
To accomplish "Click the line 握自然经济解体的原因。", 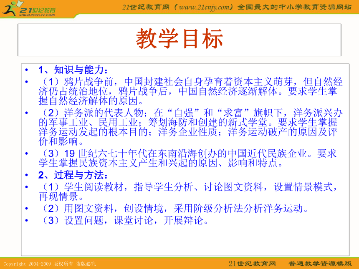I will [x=91, y=101].
